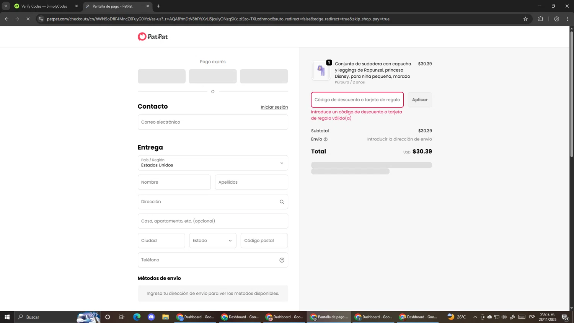This screenshot has width=574, height=323.
Task: Click the Ciudad input field
Action: [161, 241]
